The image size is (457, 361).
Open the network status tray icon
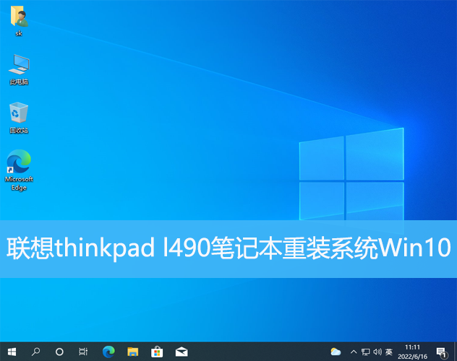365,352
